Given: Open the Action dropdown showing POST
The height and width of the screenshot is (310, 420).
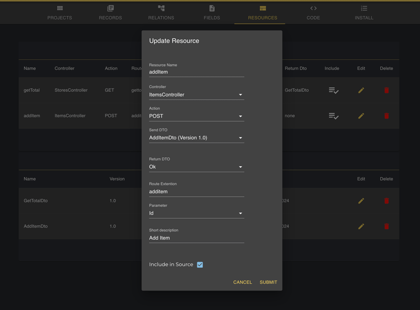Looking at the screenshot, I should click(x=196, y=116).
